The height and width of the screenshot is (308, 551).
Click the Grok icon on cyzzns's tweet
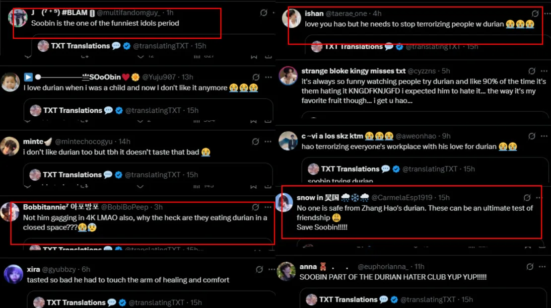pos(532,71)
